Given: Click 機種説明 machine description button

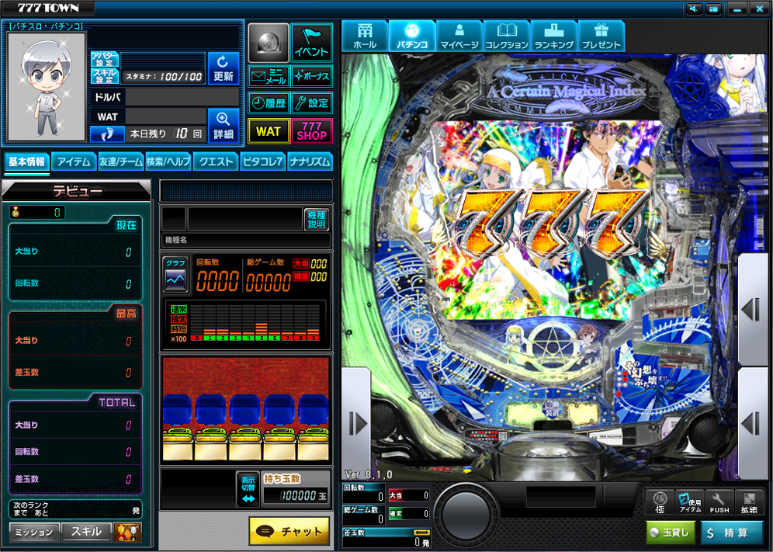Looking at the screenshot, I should pos(317,219).
